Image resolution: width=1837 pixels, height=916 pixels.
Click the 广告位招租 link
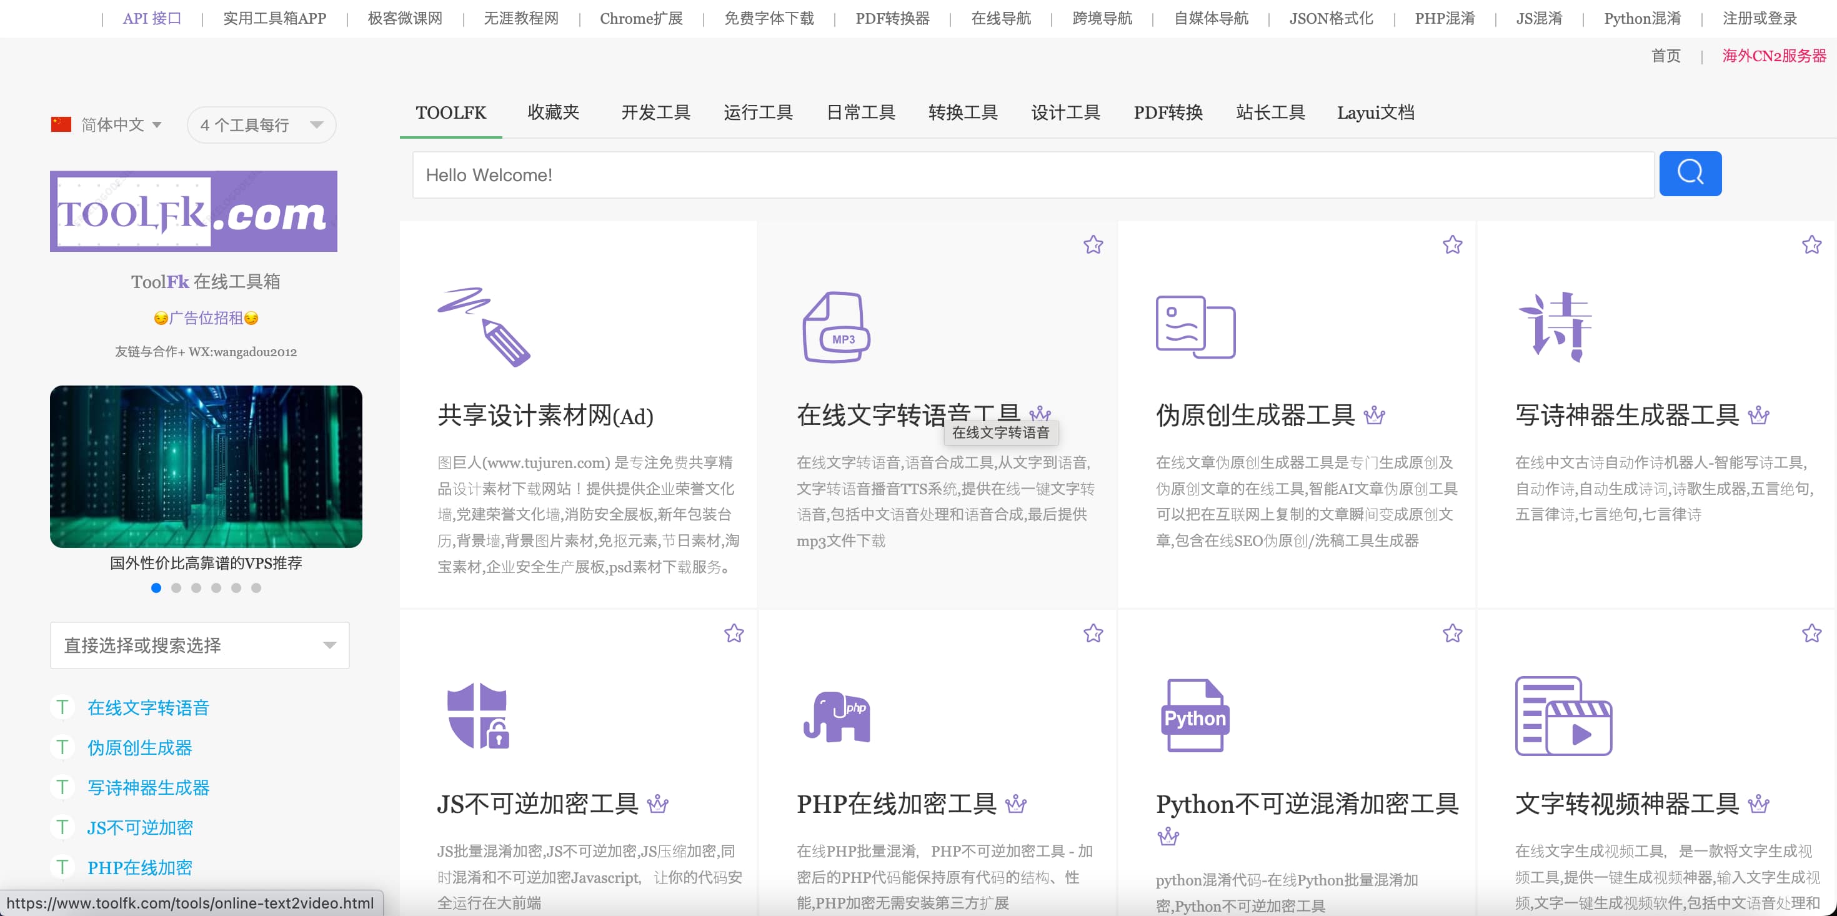click(206, 317)
